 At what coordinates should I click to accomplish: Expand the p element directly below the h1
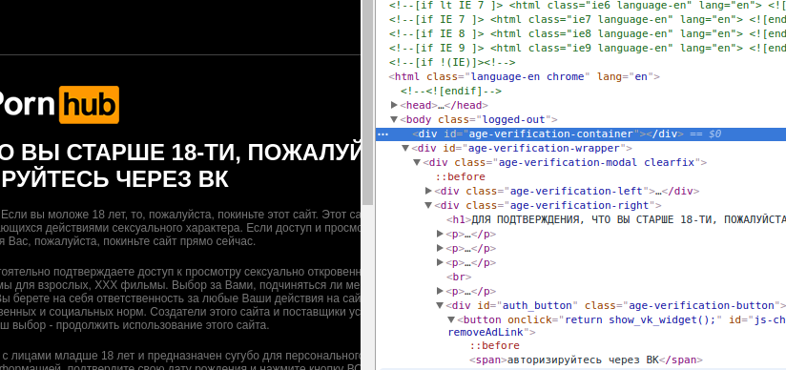(440, 234)
